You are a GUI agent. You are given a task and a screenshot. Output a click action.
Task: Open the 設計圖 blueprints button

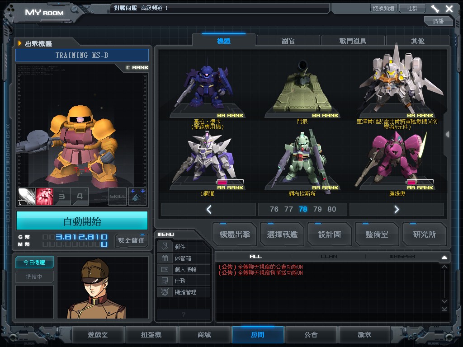(x=330, y=234)
